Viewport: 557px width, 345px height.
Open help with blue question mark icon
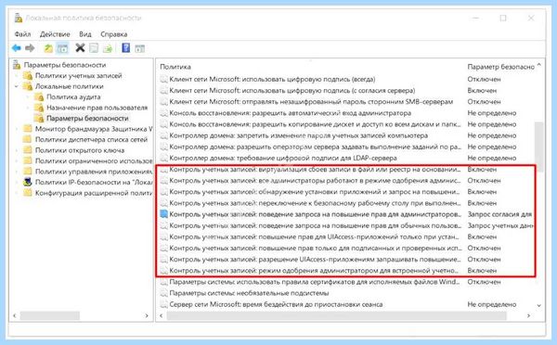coord(125,47)
